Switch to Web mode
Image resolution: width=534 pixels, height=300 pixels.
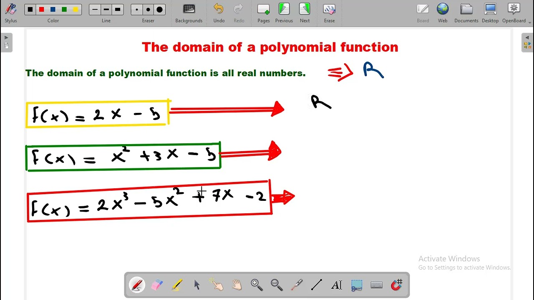[x=443, y=13]
